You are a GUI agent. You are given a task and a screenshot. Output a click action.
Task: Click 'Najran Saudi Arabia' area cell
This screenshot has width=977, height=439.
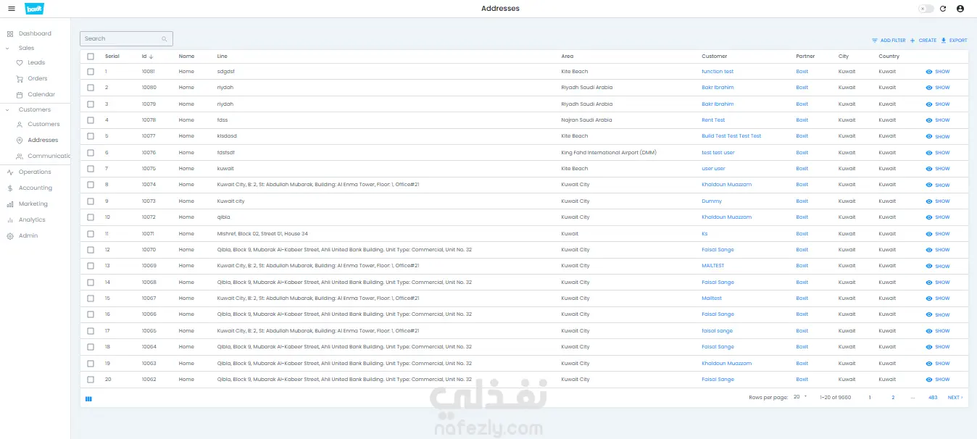pos(586,120)
